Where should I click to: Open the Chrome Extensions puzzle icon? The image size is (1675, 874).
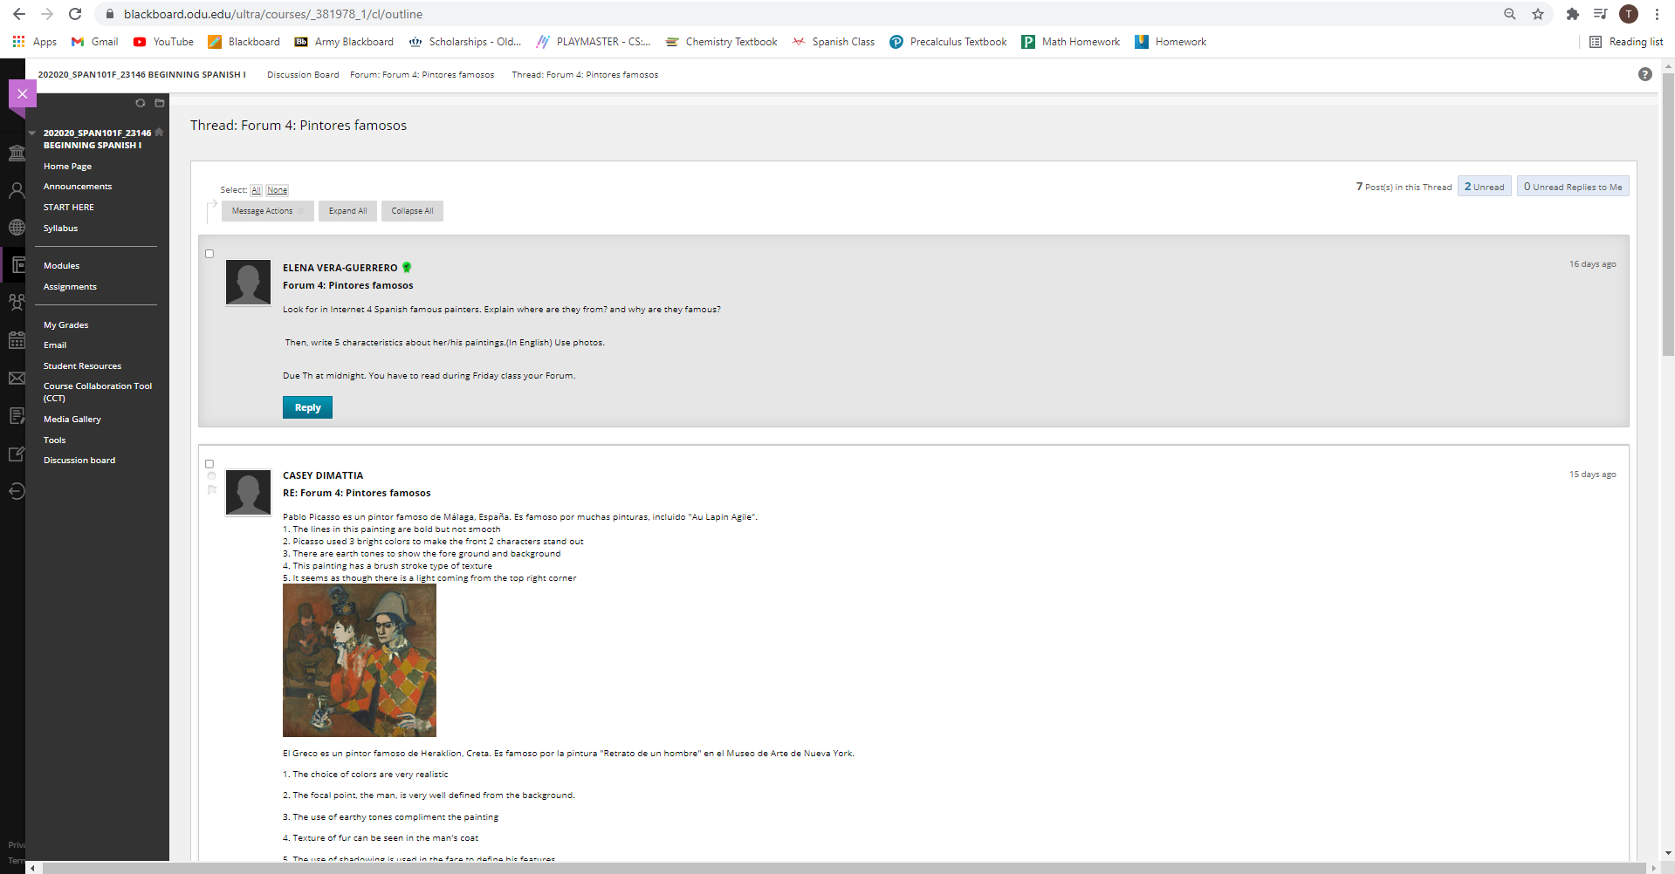point(1573,14)
